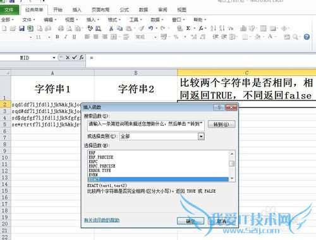Viewport: 316px width, 240px height.
Task: Click the Center alignment icon
Action: (95, 37)
